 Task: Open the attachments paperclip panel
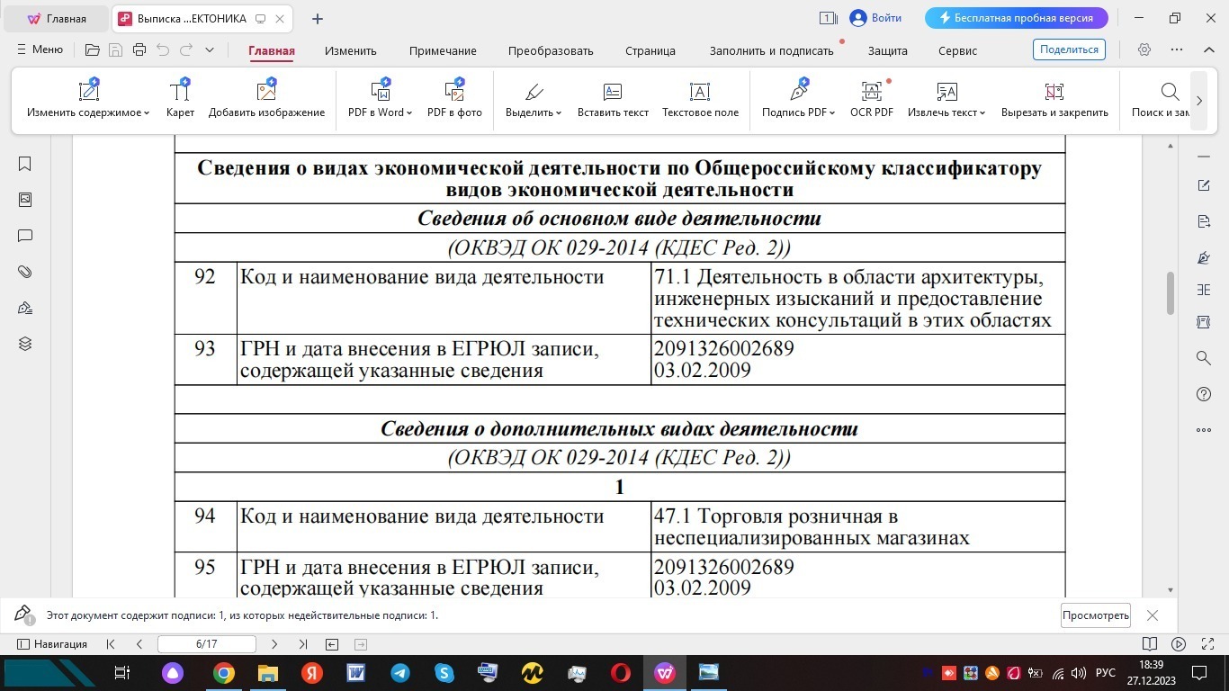click(25, 272)
